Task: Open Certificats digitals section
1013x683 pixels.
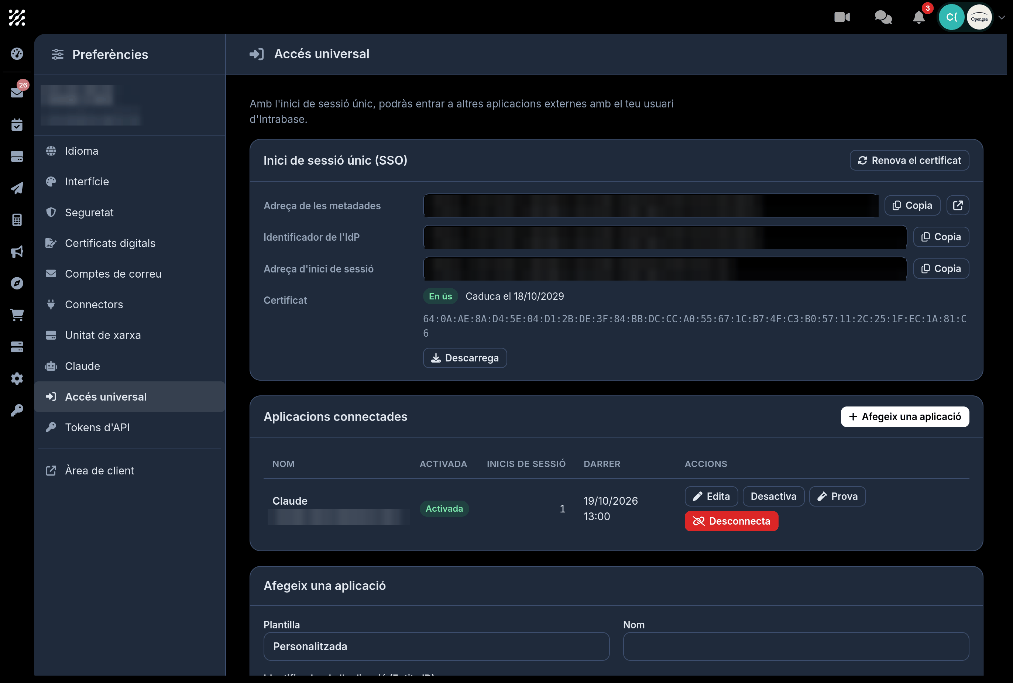Action: (129, 243)
